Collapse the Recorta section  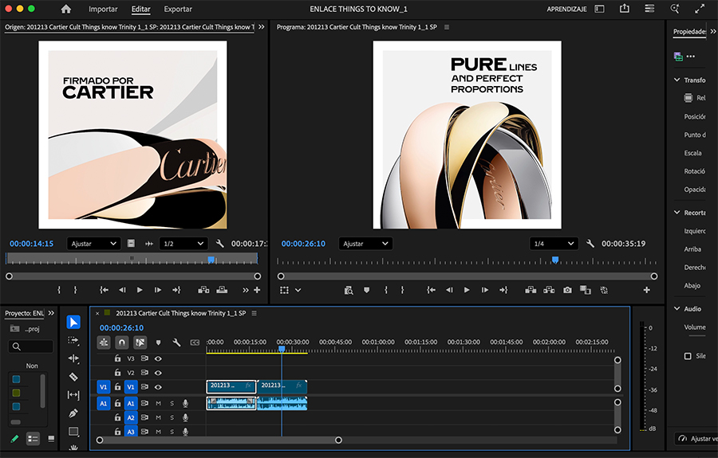[x=677, y=213]
